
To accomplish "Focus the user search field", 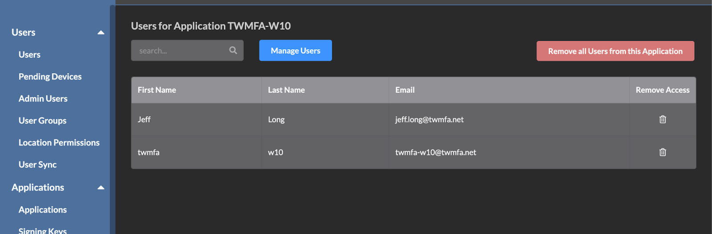I will [187, 51].
